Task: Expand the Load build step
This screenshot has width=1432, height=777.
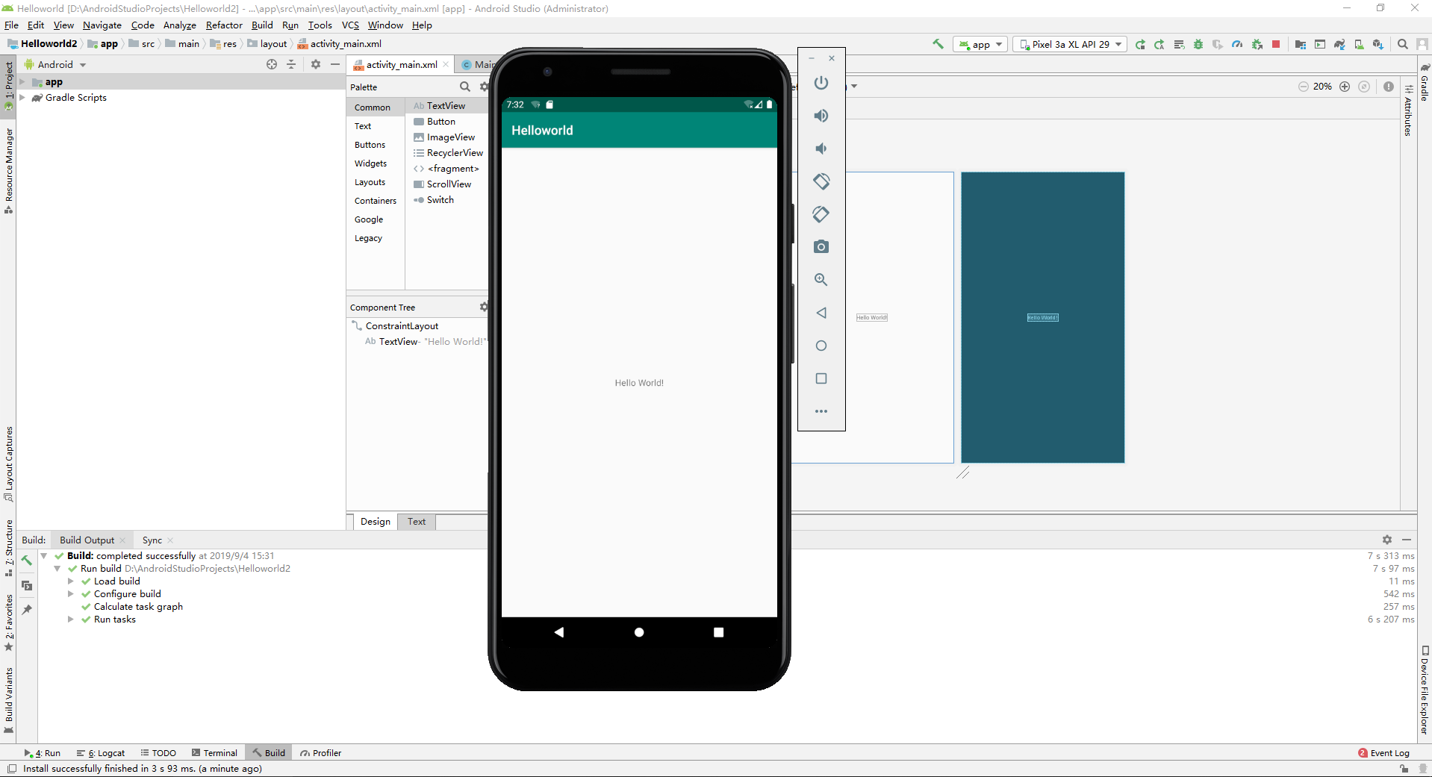Action: coord(71,581)
